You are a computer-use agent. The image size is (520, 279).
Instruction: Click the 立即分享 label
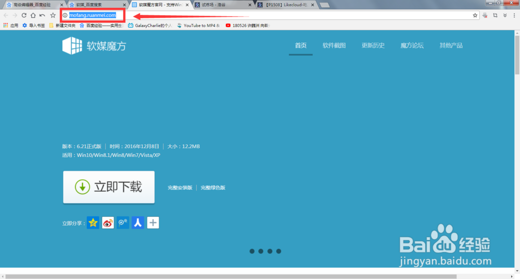pyautogui.click(x=74, y=223)
